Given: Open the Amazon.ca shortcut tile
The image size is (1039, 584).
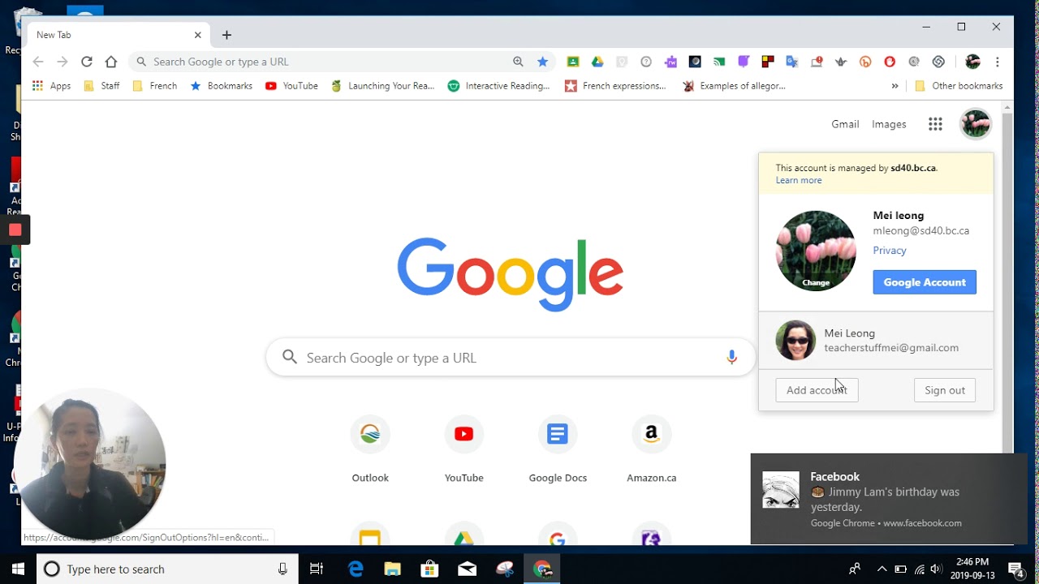Looking at the screenshot, I should click(651, 449).
